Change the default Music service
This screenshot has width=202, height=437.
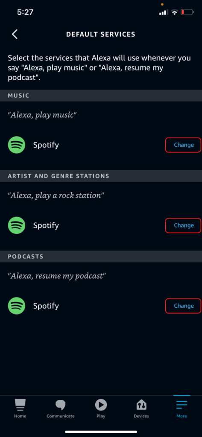183,145
